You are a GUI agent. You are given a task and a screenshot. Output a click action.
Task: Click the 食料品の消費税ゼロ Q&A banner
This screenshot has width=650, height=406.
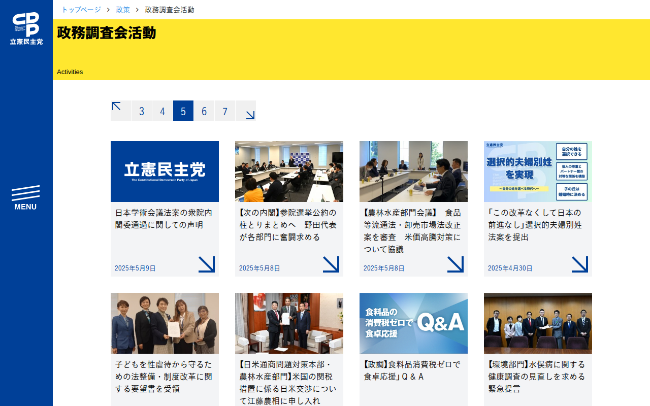tap(413, 323)
